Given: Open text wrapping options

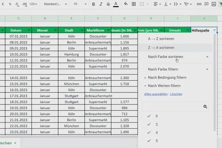Looking at the screenshot, I should (x=178, y=4).
